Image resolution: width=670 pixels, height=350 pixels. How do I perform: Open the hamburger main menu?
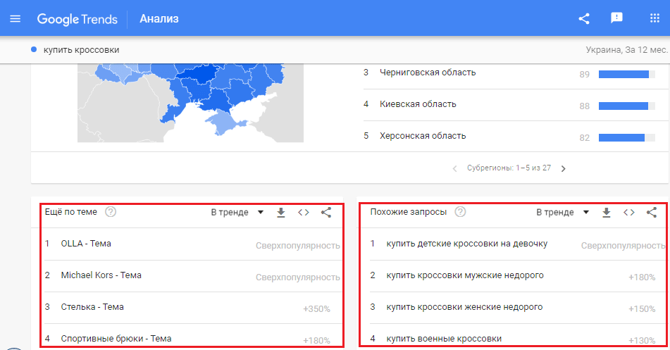pyautogui.click(x=15, y=19)
